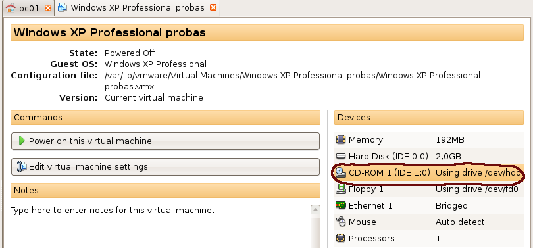Power on this virtual machine
The height and width of the screenshot is (248, 533).
[166, 141]
